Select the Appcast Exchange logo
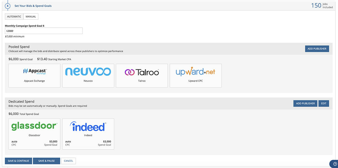Image resolution: width=338 pixels, height=168 pixels. click(35, 72)
